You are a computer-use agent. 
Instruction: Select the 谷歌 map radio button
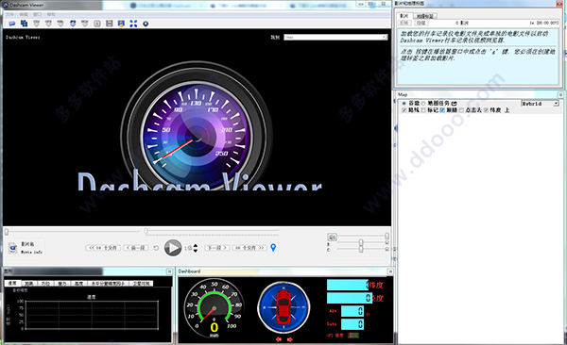(404, 104)
